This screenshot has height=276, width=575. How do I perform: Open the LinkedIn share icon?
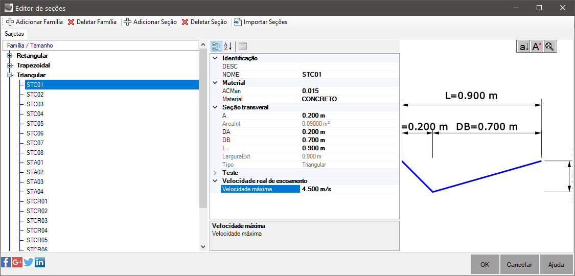40,262
